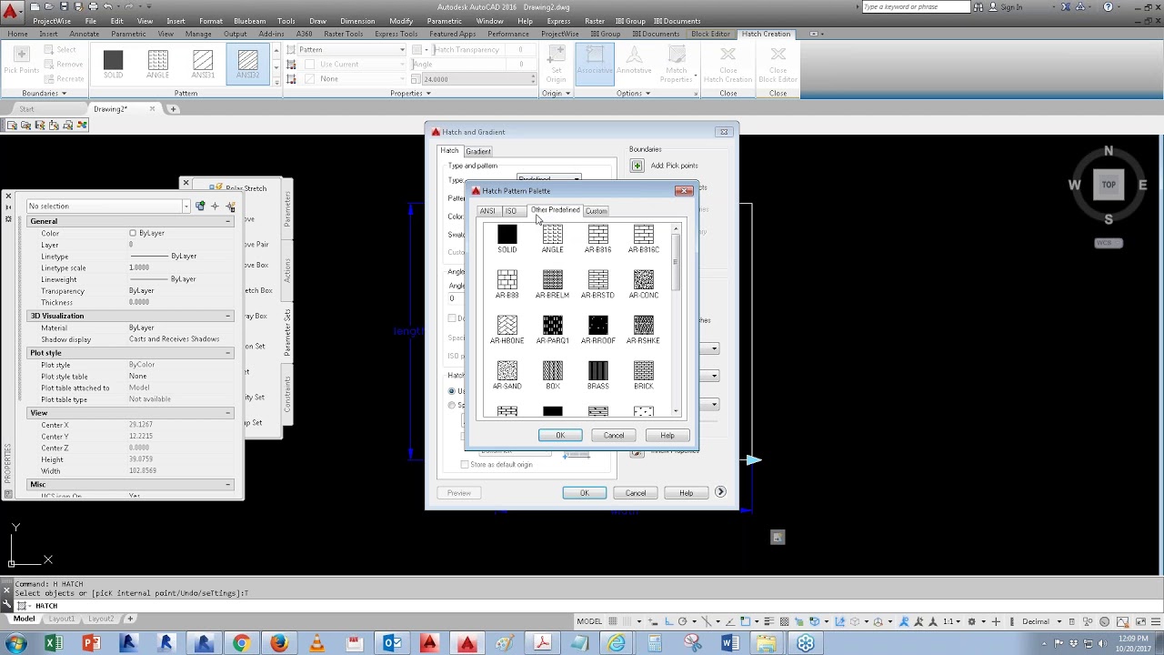This screenshot has height=655, width=1164.
Task: Select the AR-BRSTD pattern swatch
Action: (x=598, y=280)
